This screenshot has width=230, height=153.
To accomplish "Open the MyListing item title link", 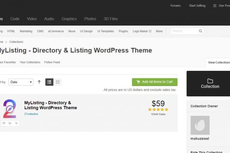I will tap(51, 105).
